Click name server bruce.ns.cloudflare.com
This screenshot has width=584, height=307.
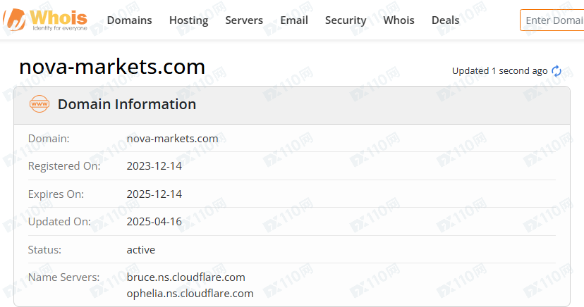pos(186,277)
